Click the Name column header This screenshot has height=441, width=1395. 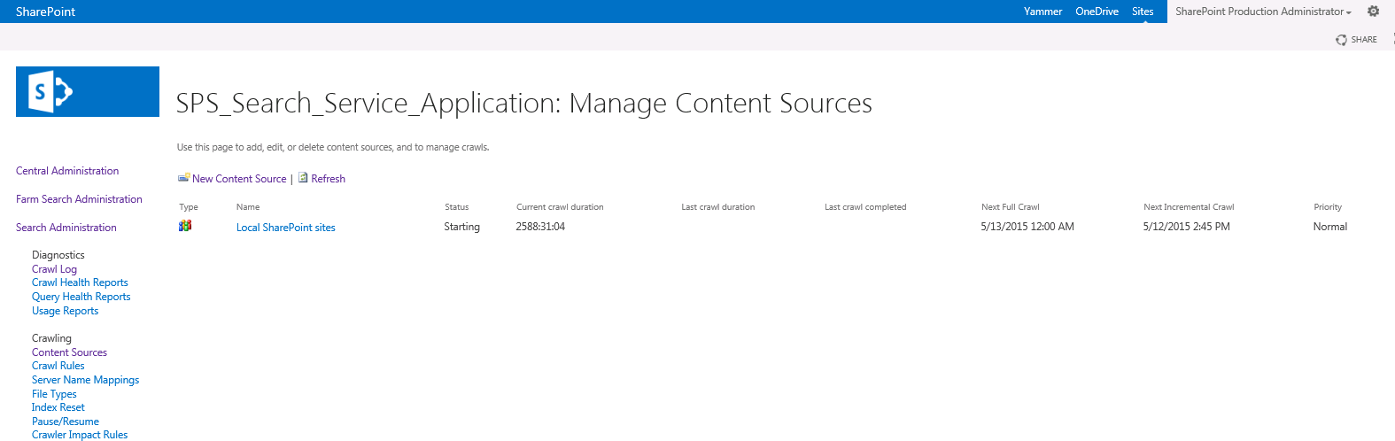pyautogui.click(x=248, y=207)
